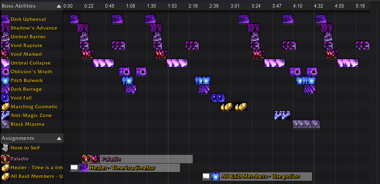Click the last Dark Upheaval cast on the timeline

pos(321,19)
